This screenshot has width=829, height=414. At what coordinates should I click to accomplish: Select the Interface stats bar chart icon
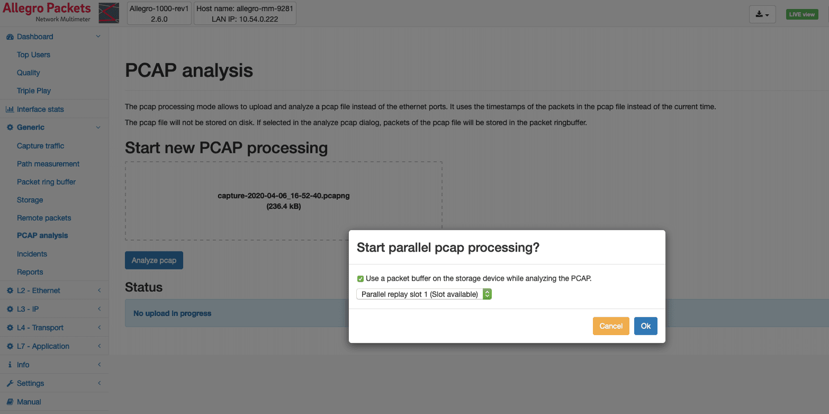pyautogui.click(x=10, y=109)
